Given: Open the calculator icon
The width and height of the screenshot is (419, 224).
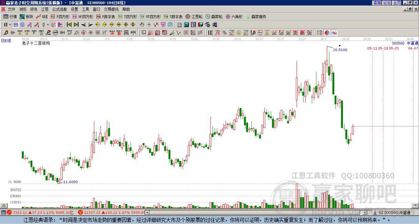Looking at the screenshot, I should point(187,25).
